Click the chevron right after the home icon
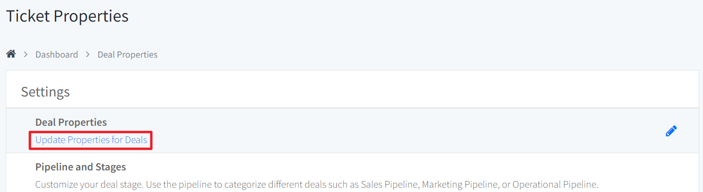 click(x=26, y=55)
